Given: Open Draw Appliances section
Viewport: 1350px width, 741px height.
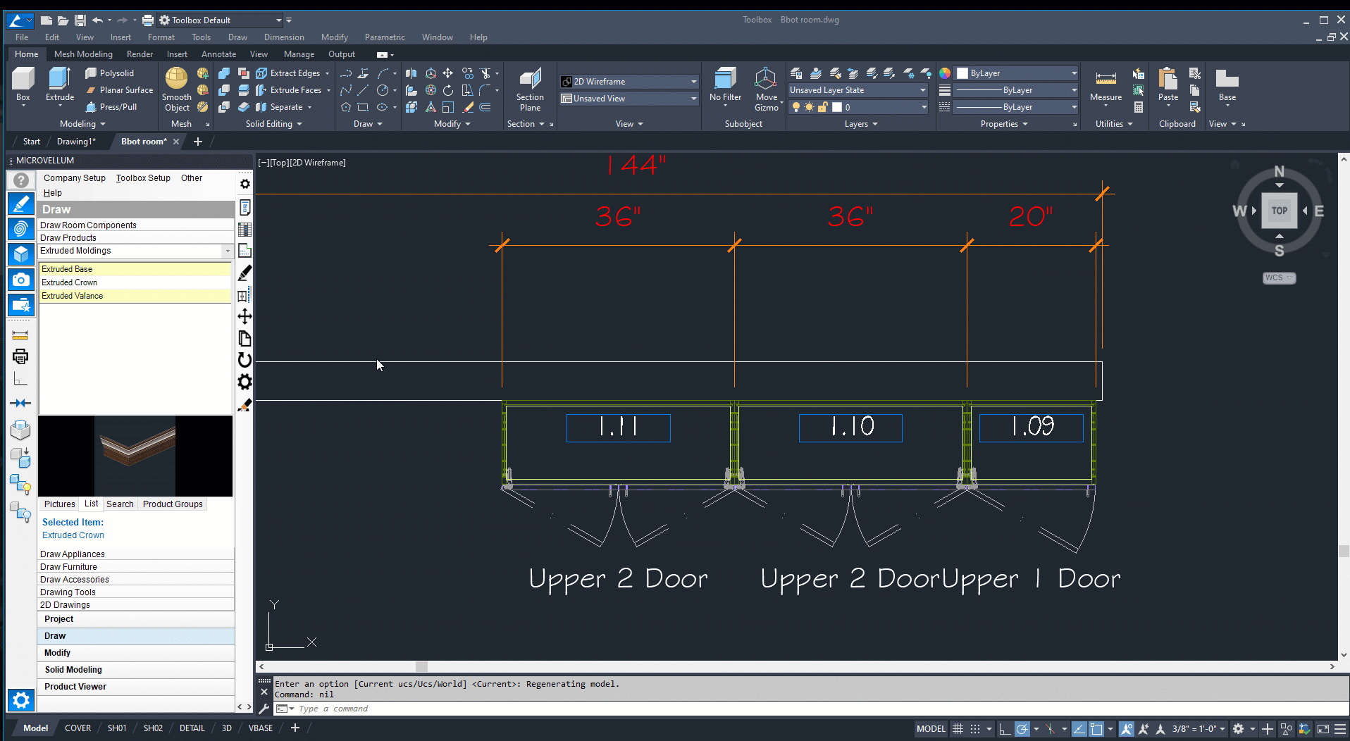Looking at the screenshot, I should (x=73, y=554).
